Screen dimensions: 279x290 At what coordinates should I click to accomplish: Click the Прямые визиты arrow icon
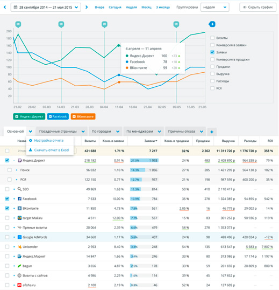click(x=19, y=227)
